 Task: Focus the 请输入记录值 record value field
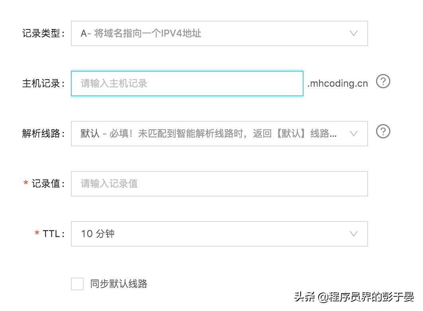click(219, 183)
